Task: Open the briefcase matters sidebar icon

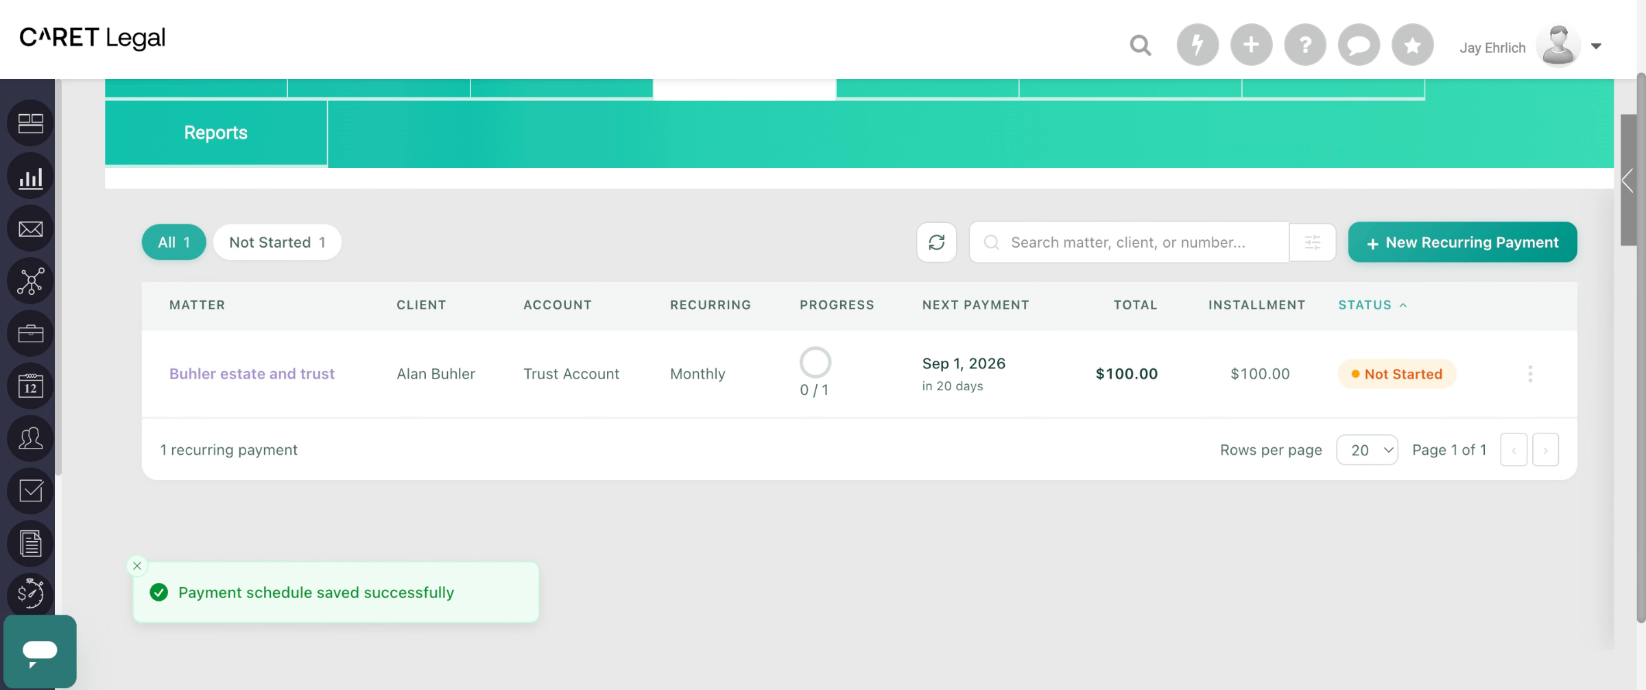Action: click(30, 334)
